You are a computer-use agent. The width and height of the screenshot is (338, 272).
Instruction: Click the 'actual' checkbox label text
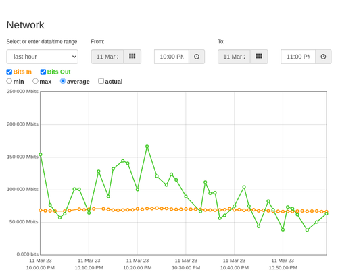pyautogui.click(x=114, y=82)
